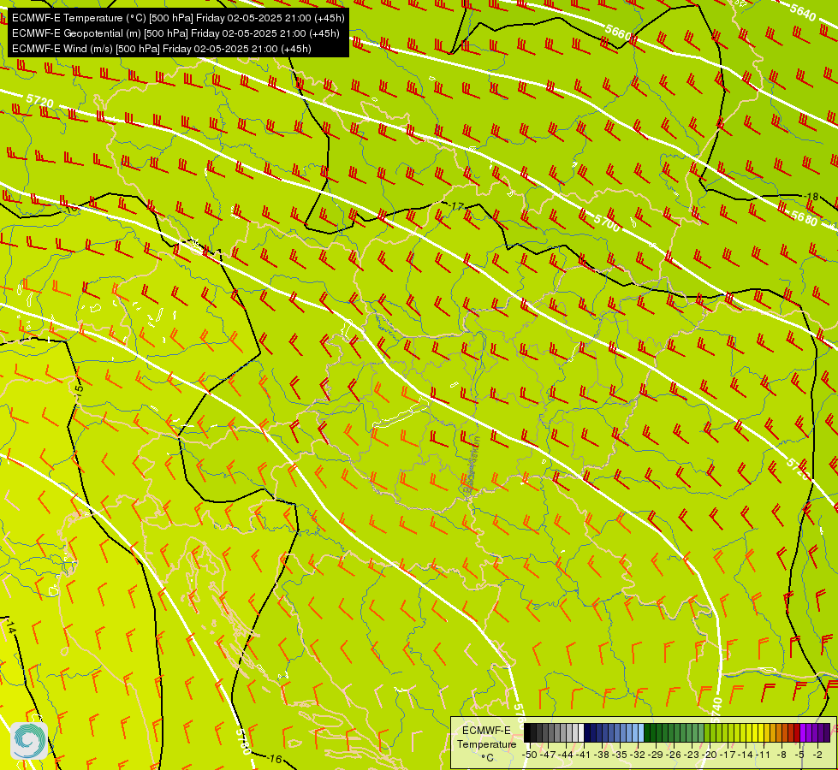The width and height of the screenshot is (838, 770).
Task: Click the -18 isotherm label on the map
Action: (x=811, y=197)
